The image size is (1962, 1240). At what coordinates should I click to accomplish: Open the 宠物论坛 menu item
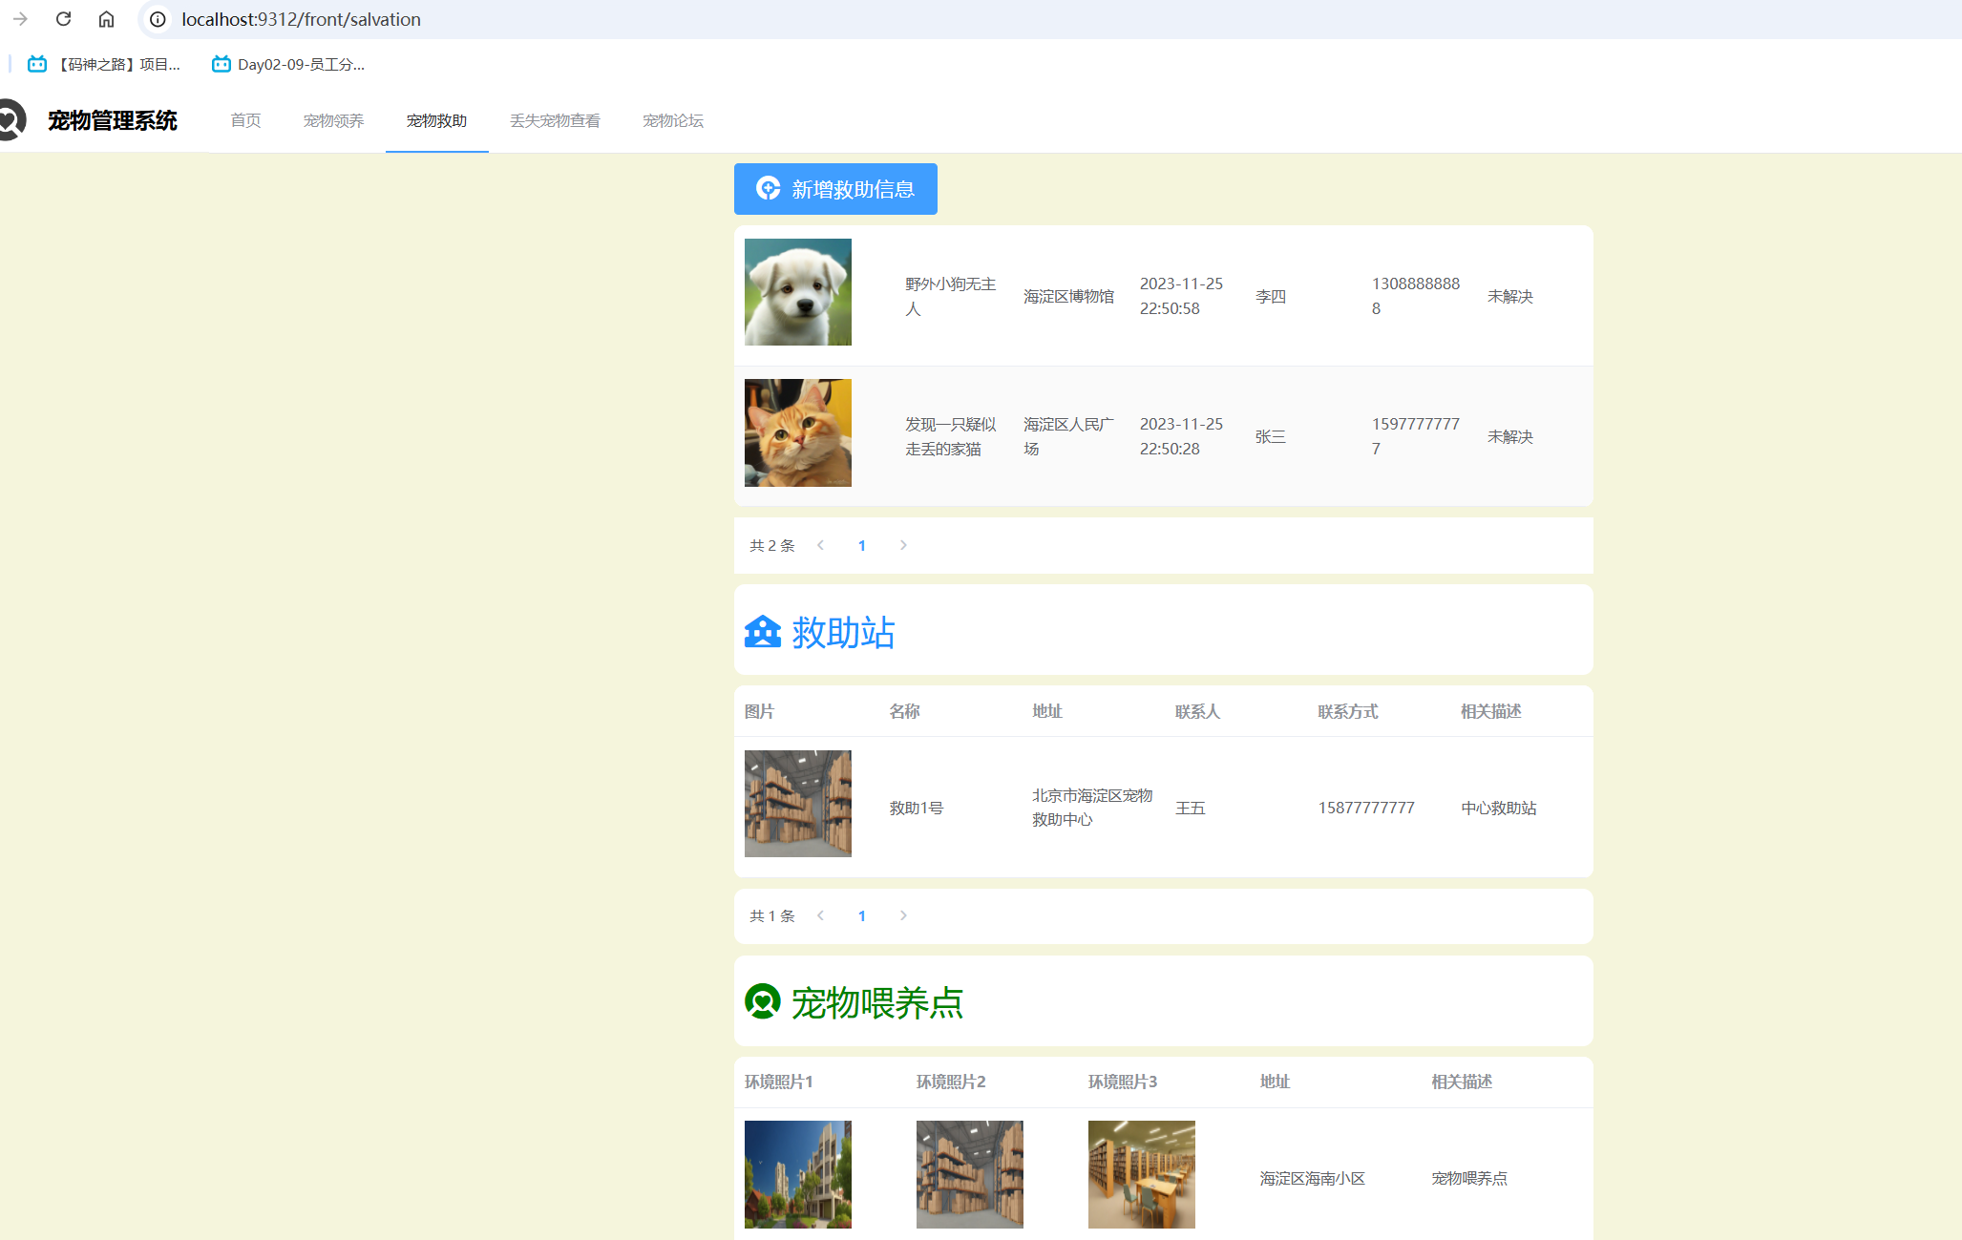pyautogui.click(x=672, y=120)
